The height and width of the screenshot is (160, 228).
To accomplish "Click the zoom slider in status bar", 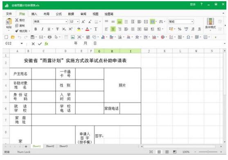I will click(208, 152).
